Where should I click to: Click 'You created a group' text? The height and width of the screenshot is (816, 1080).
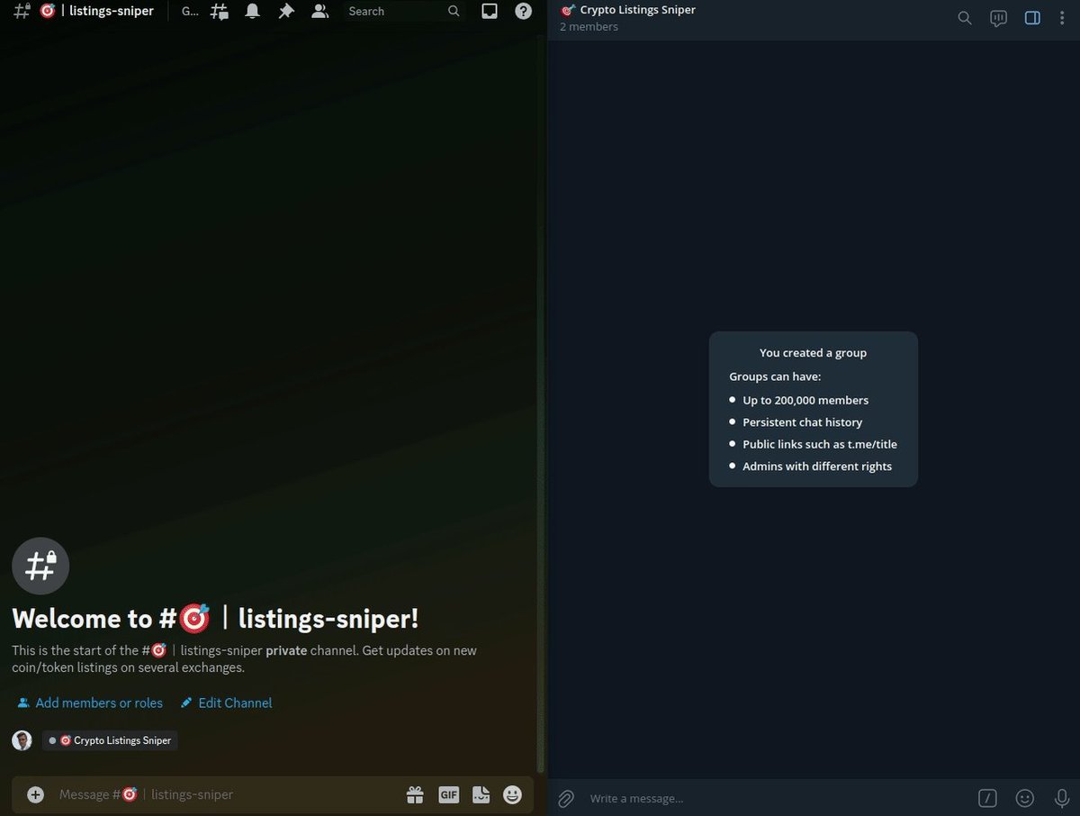click(x=813, y=353)
